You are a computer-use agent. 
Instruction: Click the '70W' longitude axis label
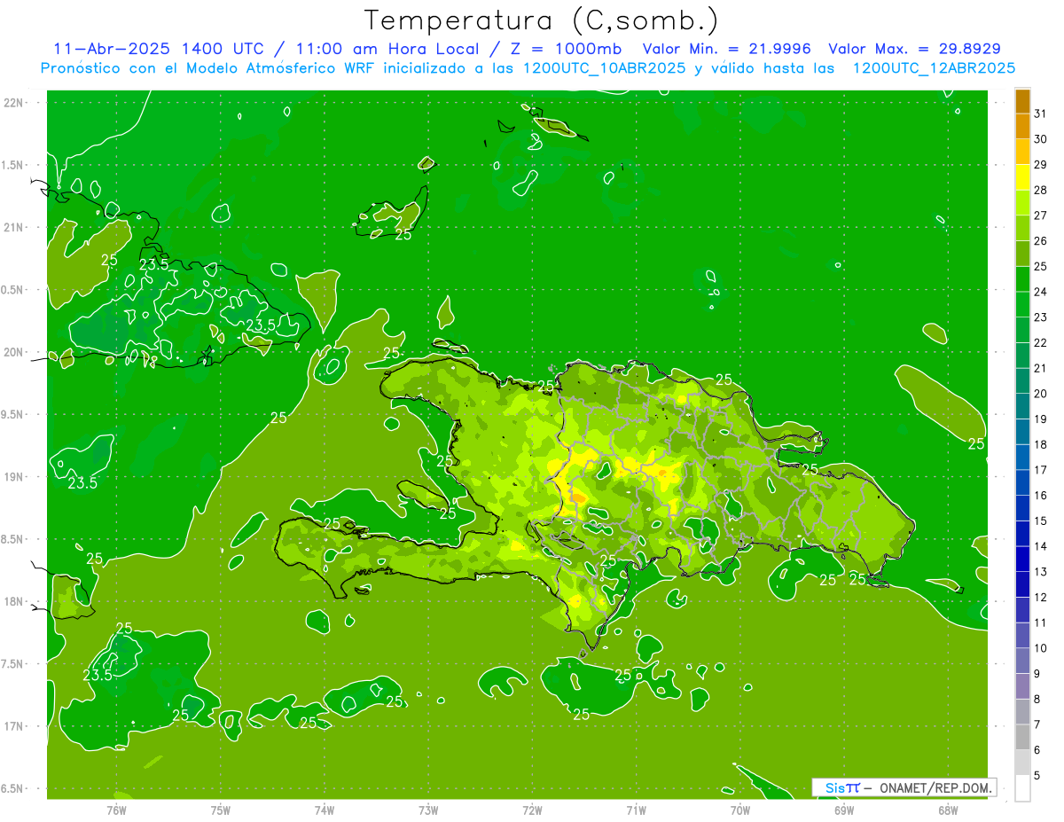click(740, 810)
